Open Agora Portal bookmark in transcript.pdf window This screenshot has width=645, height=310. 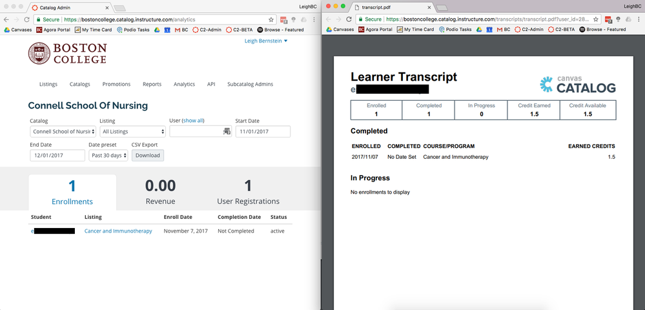click(x=376, y=29)
